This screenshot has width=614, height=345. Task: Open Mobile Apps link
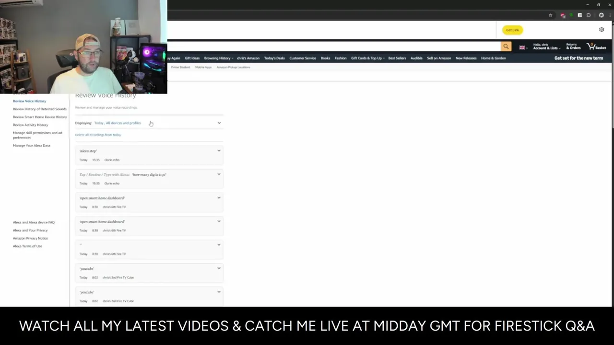point(203,67)
